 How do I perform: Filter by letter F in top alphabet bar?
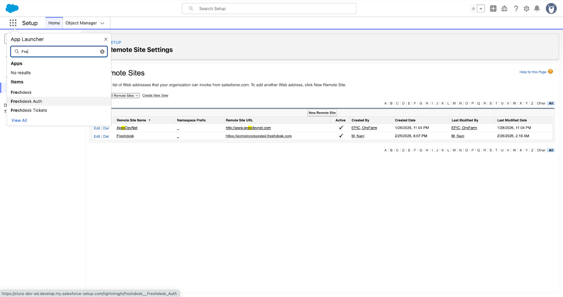coord(415,103)
